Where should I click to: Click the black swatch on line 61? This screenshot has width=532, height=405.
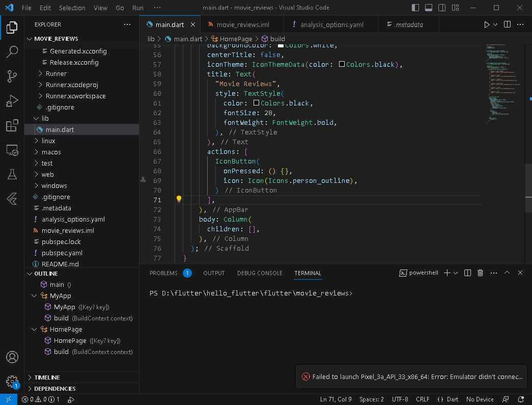256,103
